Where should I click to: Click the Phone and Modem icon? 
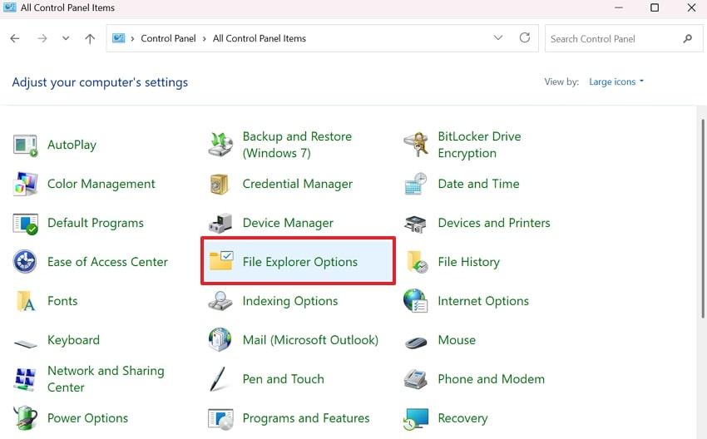pyautogui.click(x=416, y=379)
